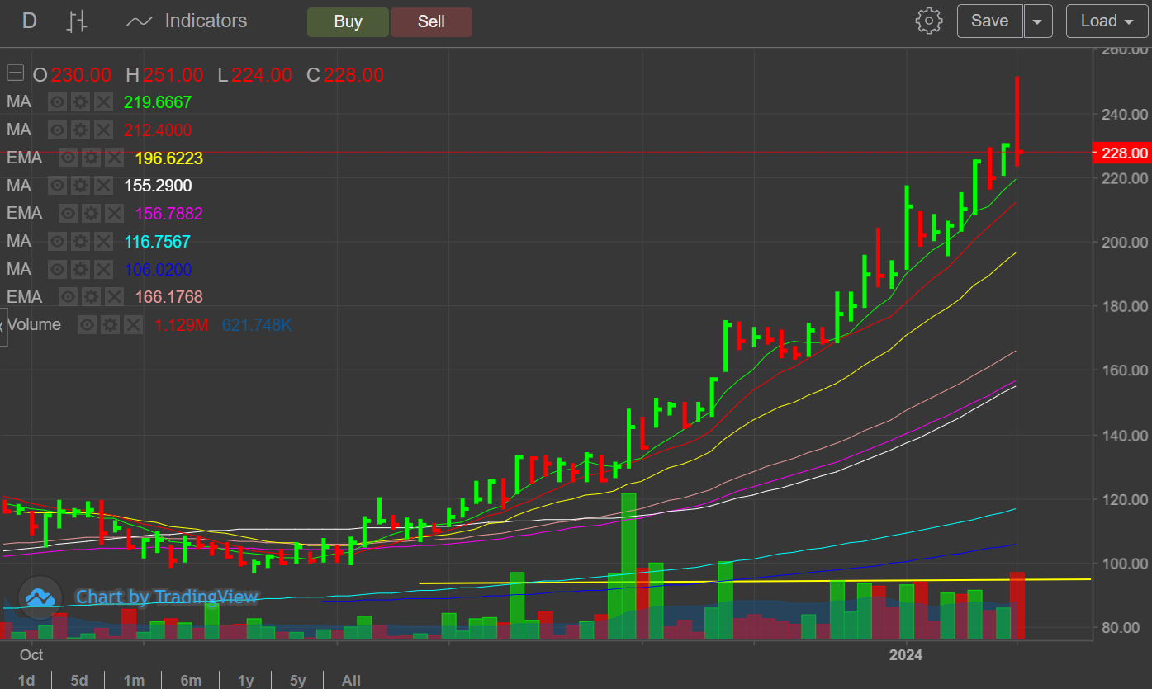The width and height of the screenshot is (1152, 689).
Task: Open settings for MA 219.6667
Action: (80, 102)
